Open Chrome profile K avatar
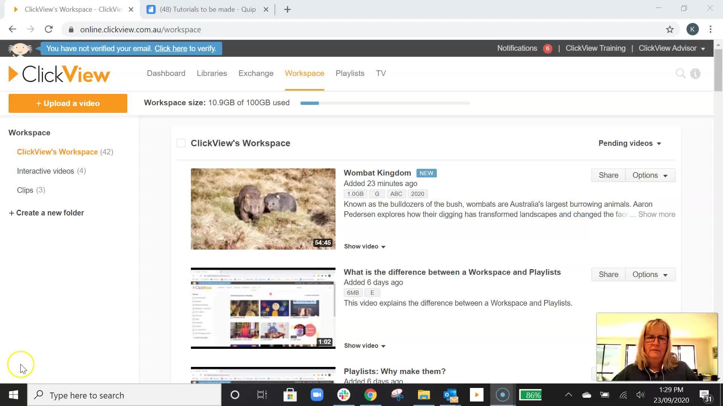The height and width of the screenshot is (406, 723). [692, 29]
